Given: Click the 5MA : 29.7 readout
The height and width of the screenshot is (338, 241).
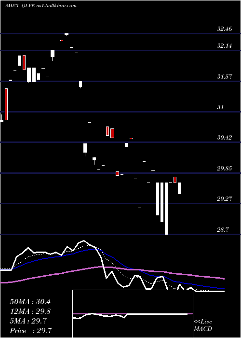Looking at the screenshot, I should (x=28, y=321).
